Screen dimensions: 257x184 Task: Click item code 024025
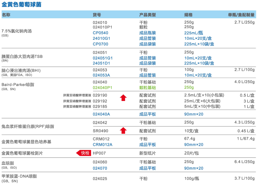(x=100, y=179)
